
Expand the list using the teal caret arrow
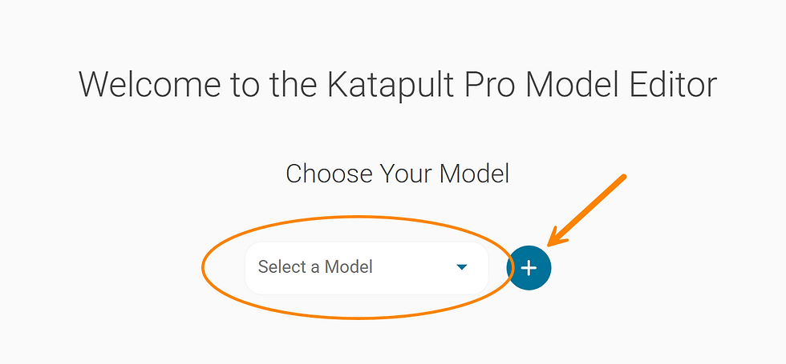[x=462, y=267]
